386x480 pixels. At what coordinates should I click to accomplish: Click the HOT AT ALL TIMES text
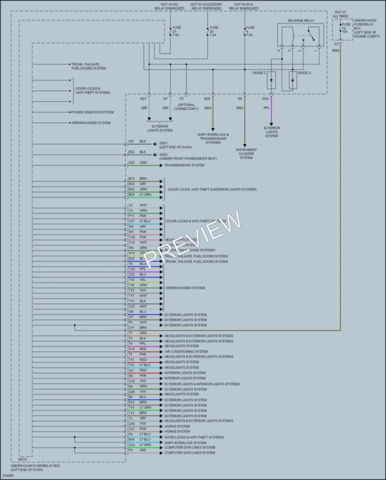pos(340,14)
